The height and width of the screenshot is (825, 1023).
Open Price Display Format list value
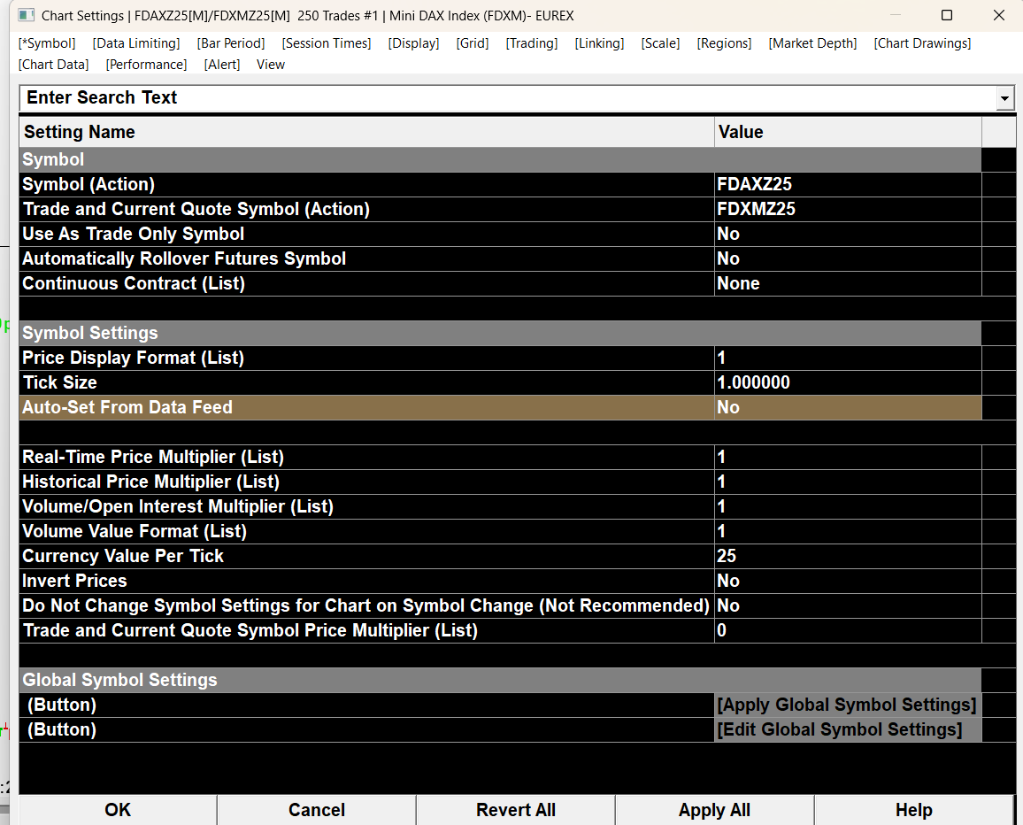pos(848,358)
